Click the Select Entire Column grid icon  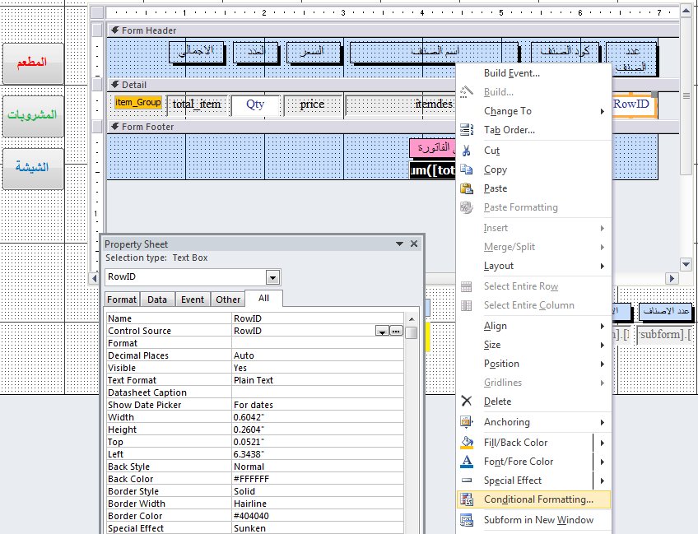click(466, 305)
